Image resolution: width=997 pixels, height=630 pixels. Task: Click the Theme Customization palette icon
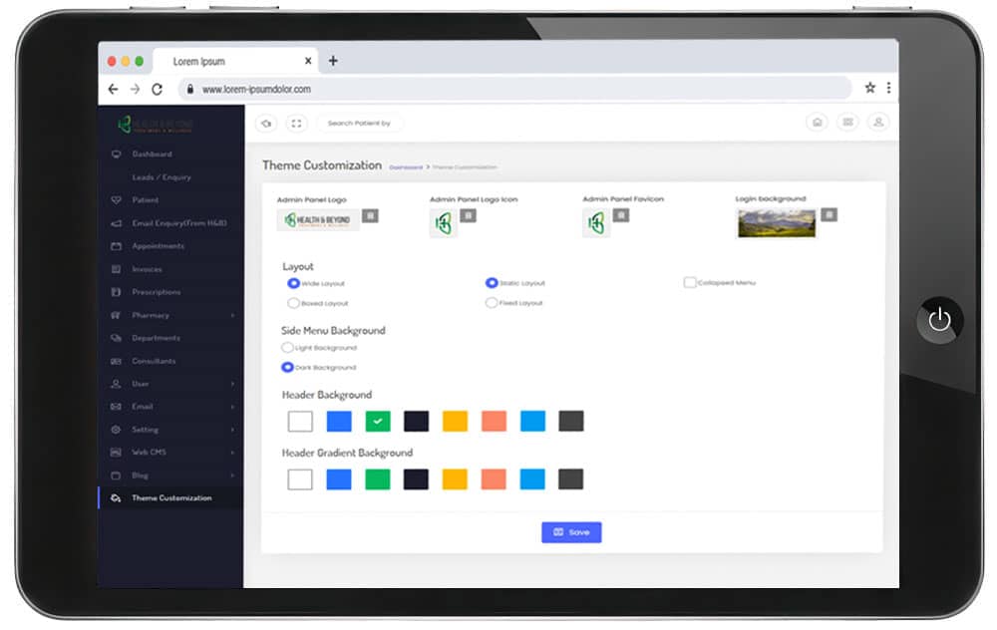[116, 497]
